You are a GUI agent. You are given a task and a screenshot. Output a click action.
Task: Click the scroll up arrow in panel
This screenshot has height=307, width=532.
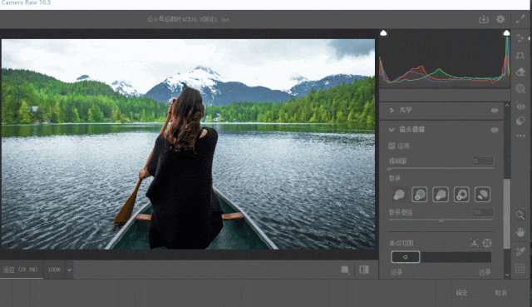pos(507,106)
